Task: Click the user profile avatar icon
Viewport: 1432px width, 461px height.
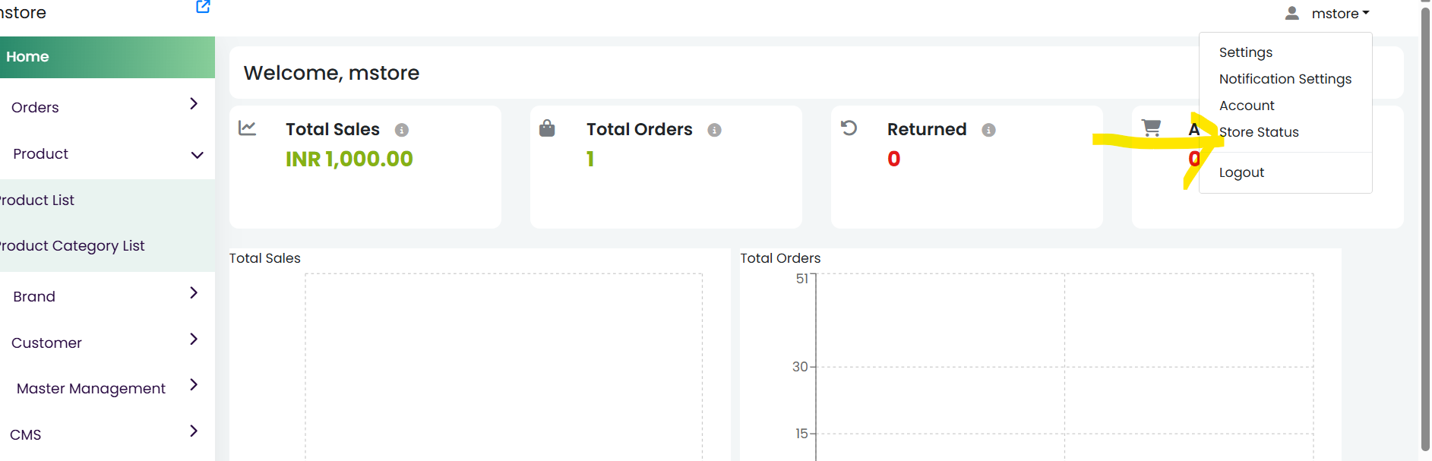Action: [x=1291, y=13]
